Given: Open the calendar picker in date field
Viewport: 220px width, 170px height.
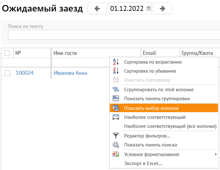Looking at the screenshot, I should [149, 9].
